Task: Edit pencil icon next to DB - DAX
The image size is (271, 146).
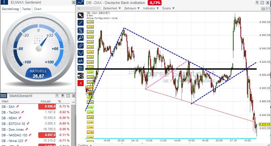Action: click(17, 106)
